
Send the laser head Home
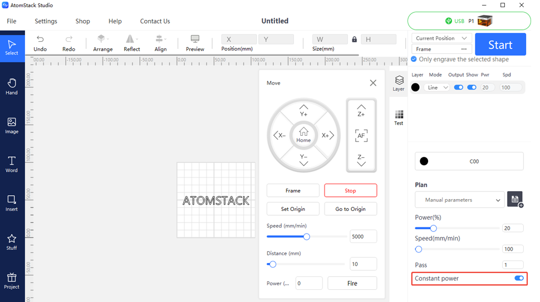coord(303,135)
